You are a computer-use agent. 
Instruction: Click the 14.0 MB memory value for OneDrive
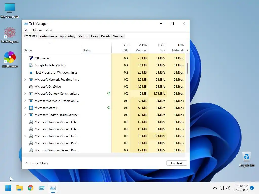tap(141, 87)
